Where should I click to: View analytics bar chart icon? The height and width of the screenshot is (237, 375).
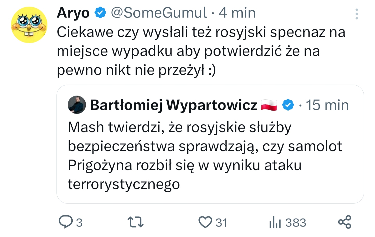(x=275, y=222)
